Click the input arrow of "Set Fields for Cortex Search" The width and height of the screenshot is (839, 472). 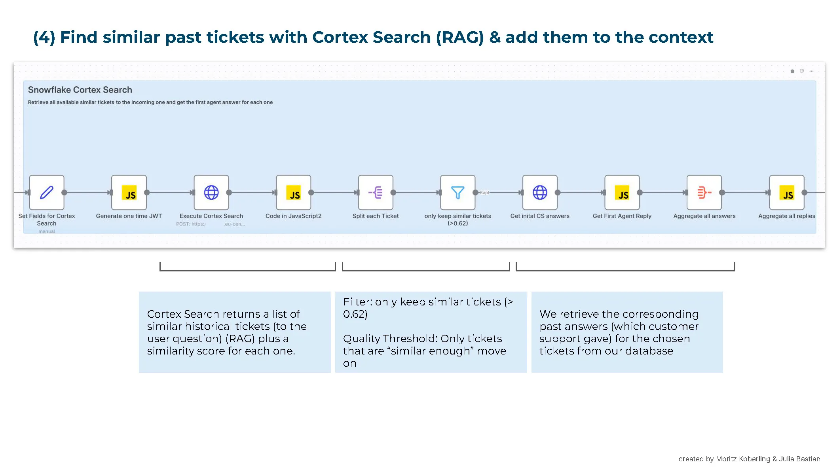pos(28,193)
